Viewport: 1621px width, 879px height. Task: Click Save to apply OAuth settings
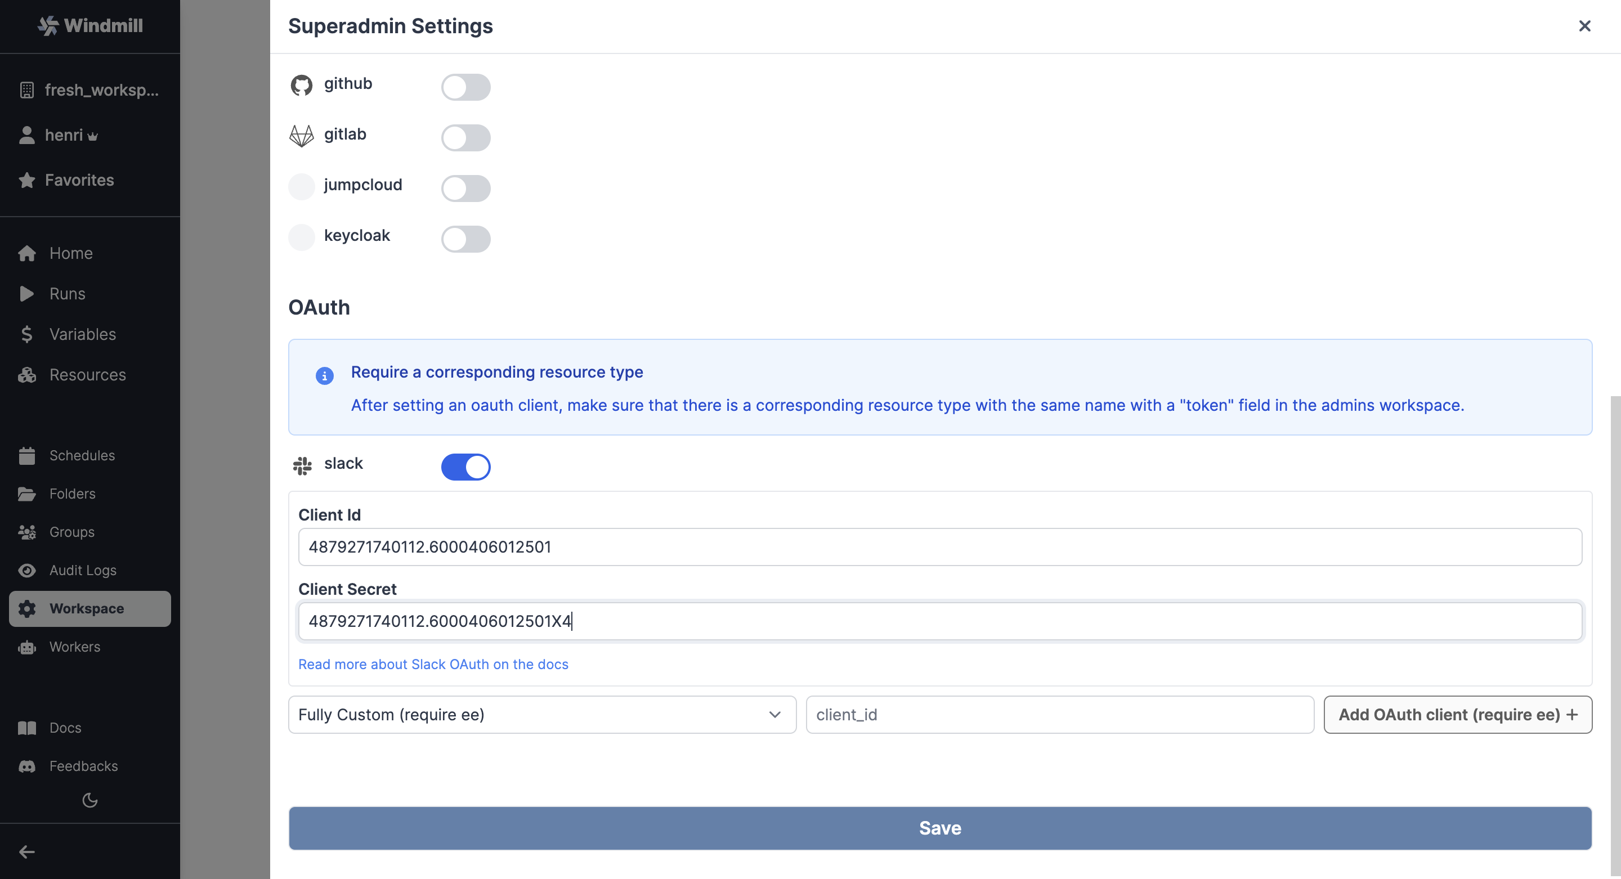(941, 827)
